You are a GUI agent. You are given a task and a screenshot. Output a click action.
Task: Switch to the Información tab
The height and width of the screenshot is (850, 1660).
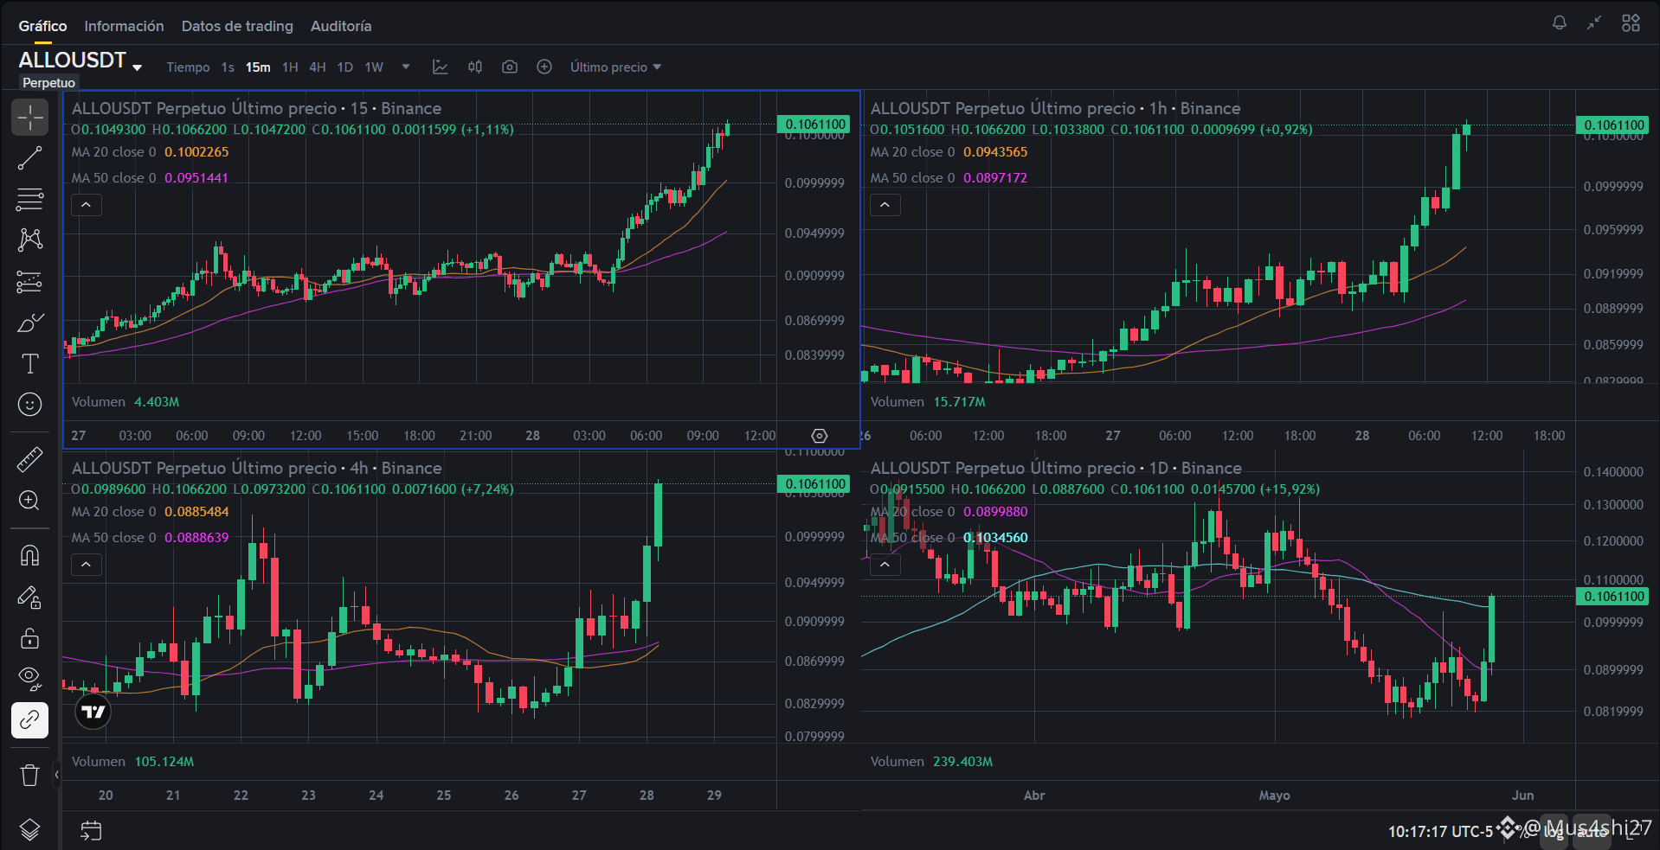124,26
